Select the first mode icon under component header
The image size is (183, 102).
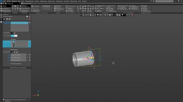click(x=4, y=19)
